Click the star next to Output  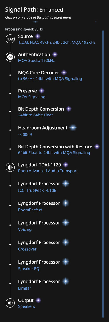(x=38, y=300)
